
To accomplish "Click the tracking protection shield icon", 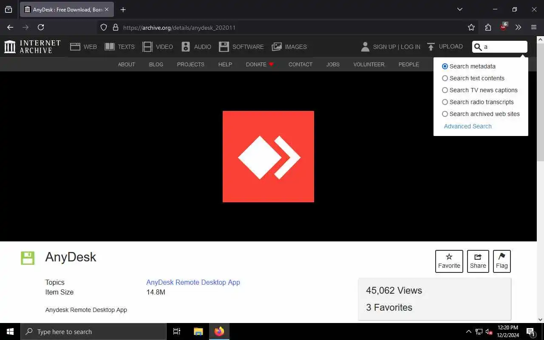I will (104, 27).
